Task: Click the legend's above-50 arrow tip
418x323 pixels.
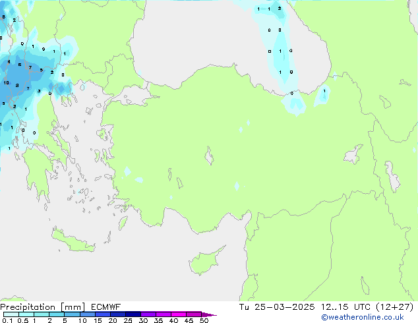Action: point(209,314)
